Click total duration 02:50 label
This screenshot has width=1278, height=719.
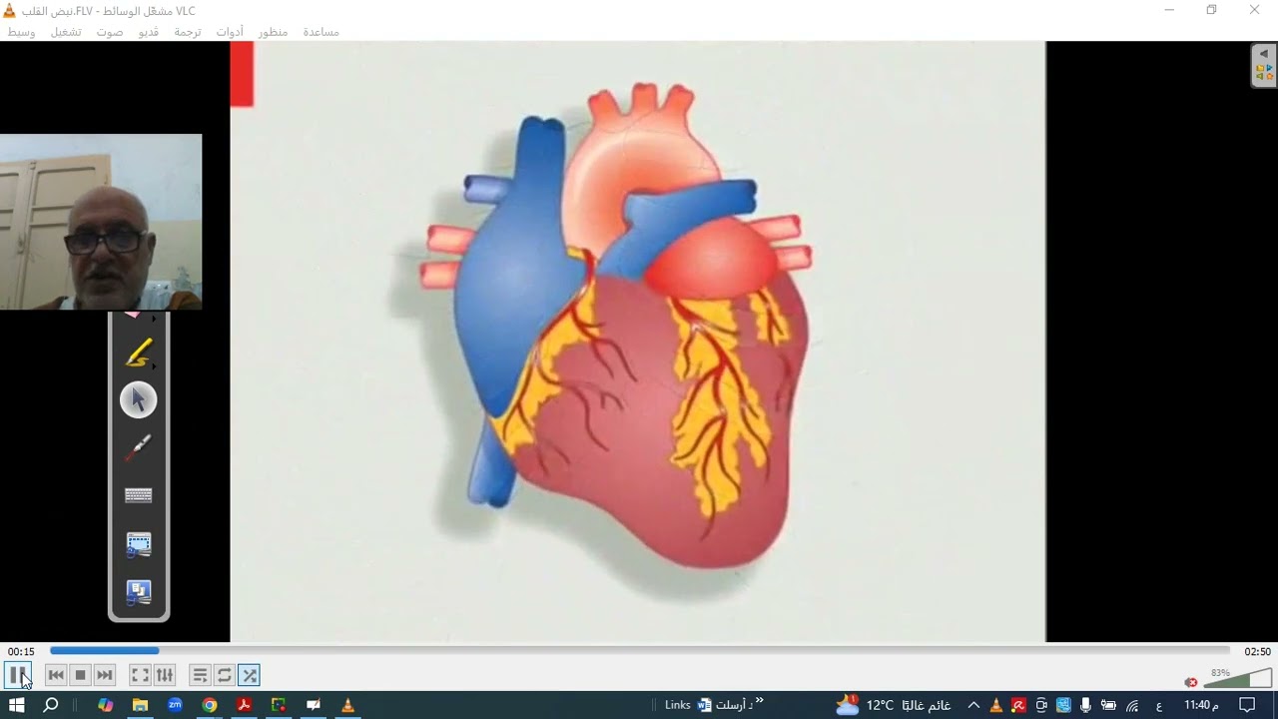pyautogui.click(x=1257, y=651)
